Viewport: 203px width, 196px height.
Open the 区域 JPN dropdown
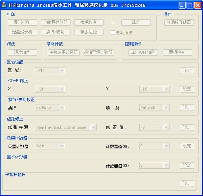pyautogui.click(x=61, y=71)
